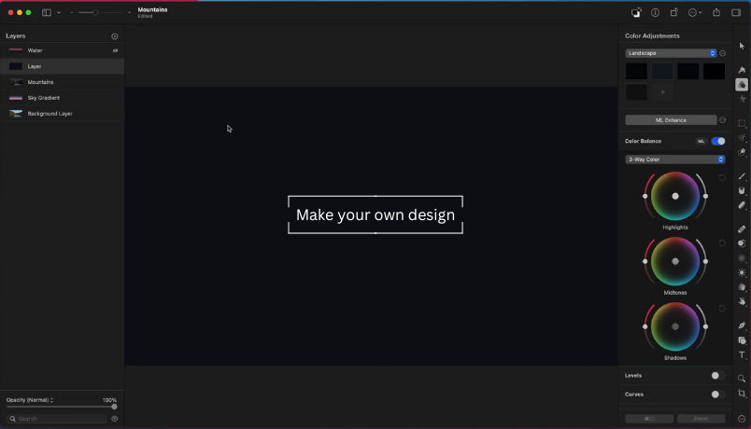Disable the Color Balance switch
This screenshot has width=751, height=429.
(717, 141)
